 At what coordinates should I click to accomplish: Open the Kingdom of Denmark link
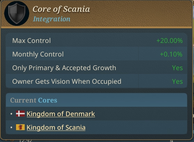pos(61,114)
